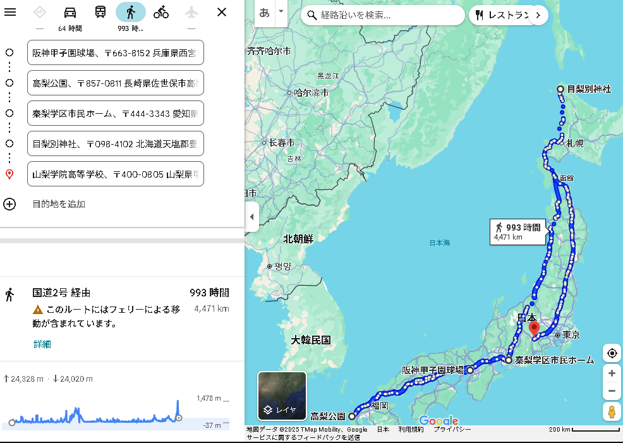Click the plus icon to add destination
623x443 pixels.
(9, 204)
